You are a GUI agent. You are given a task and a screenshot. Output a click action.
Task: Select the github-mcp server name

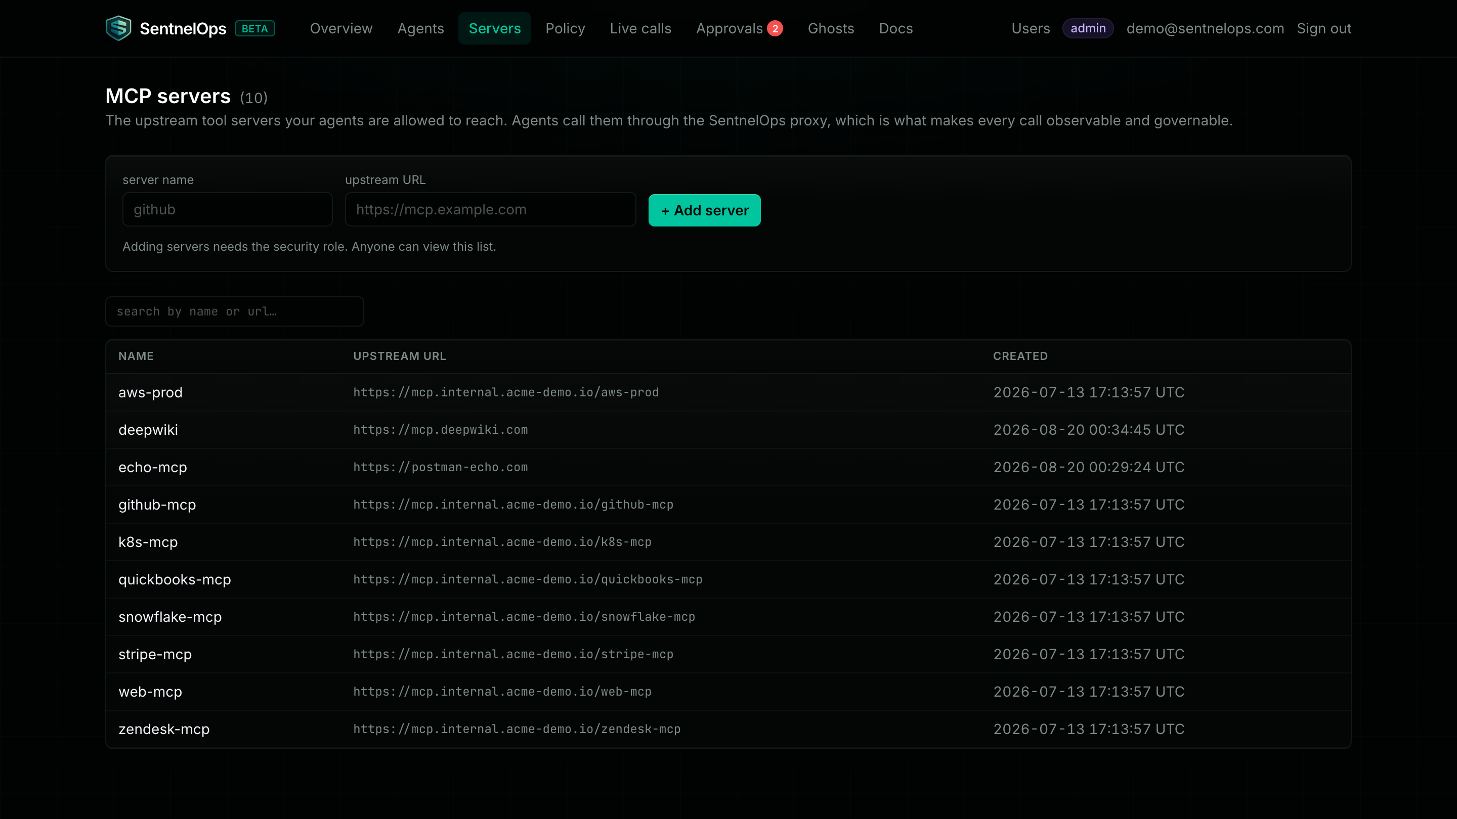157,505
